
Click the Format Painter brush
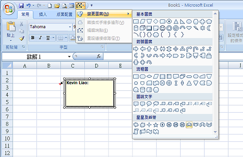click(x=21, y=38)
